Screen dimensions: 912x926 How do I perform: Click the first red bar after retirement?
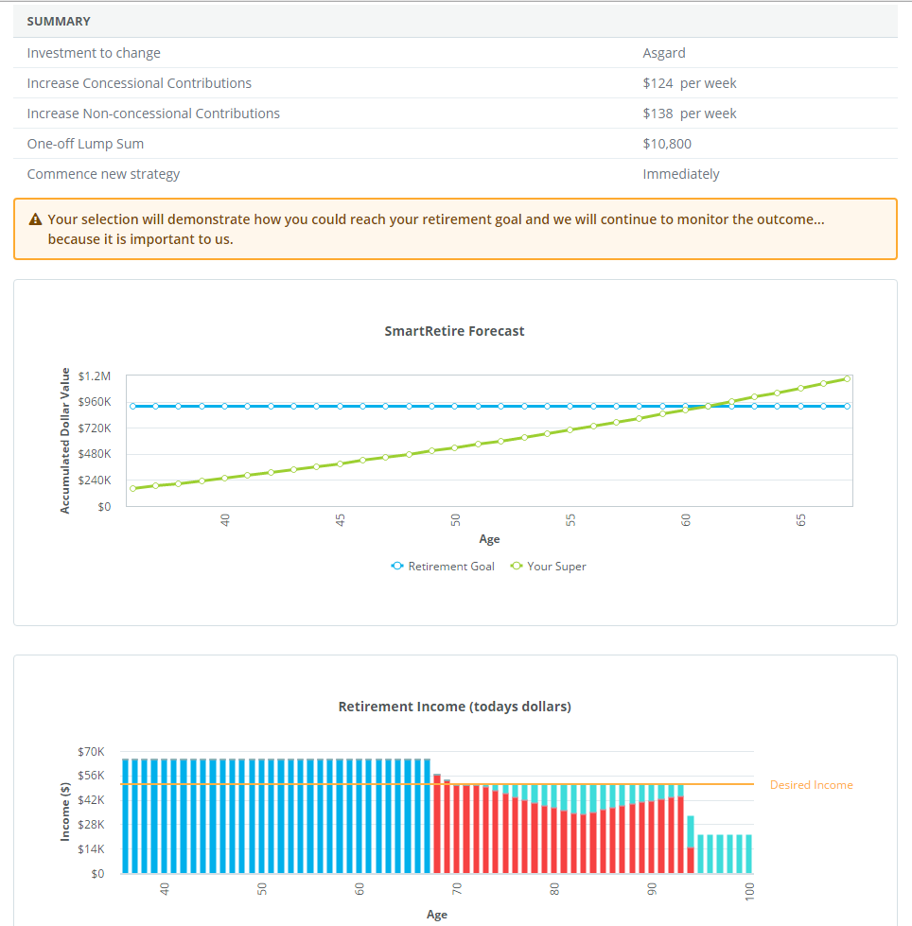tap(437, 823)
